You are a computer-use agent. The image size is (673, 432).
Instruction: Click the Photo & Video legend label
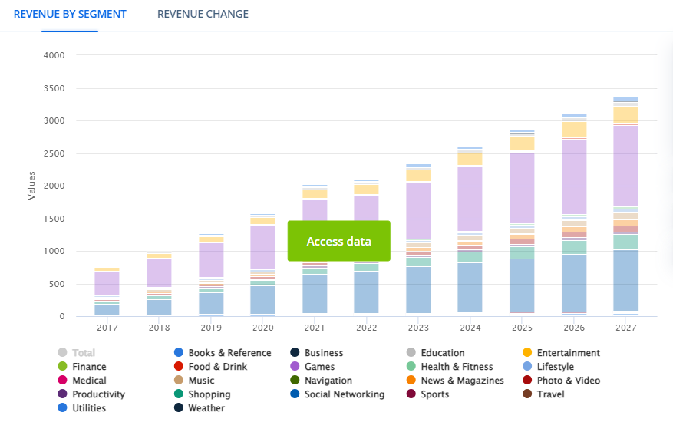tap(569, 381)
